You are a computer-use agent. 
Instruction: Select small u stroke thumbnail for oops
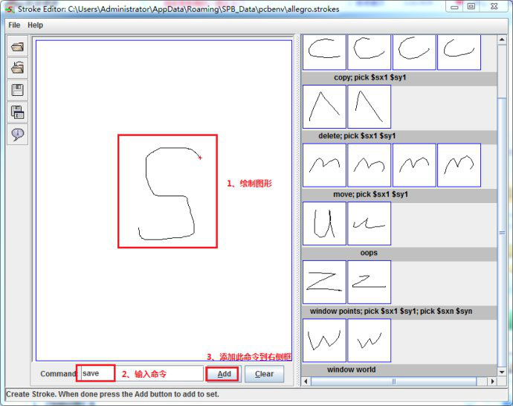pyautogui.click(x=369, y=223)
